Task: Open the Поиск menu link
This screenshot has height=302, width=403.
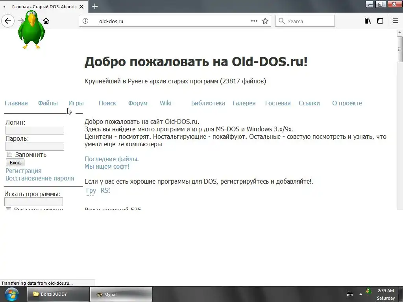Action: pos(107,103)
